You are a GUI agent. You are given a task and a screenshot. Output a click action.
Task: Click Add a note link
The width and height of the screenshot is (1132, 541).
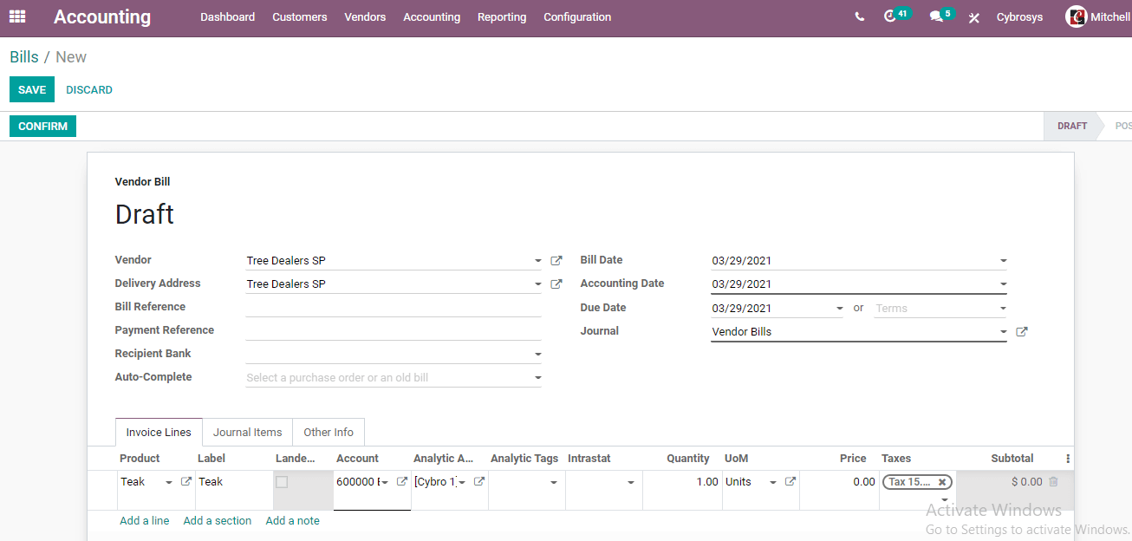click(293, 521)
